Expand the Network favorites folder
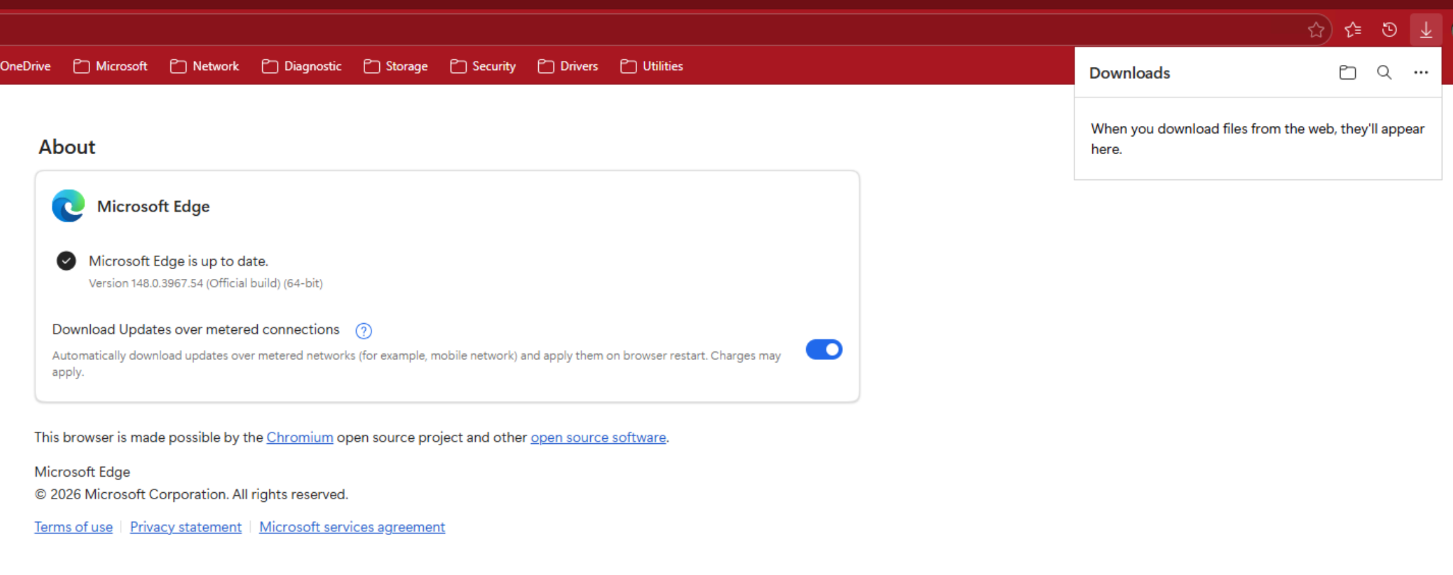 click(x=204, y=66)
